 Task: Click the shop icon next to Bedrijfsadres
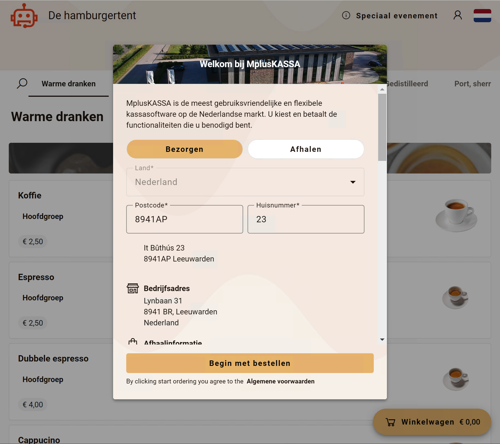coord(133,288)
